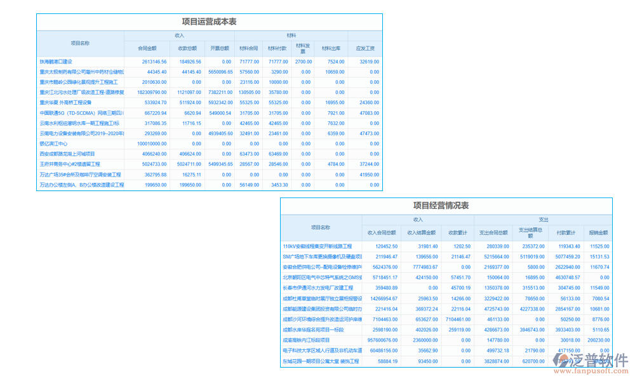Screen dimensions: 635x381
Task: Click the 收款总额 column header
Action: click(187, 49)
